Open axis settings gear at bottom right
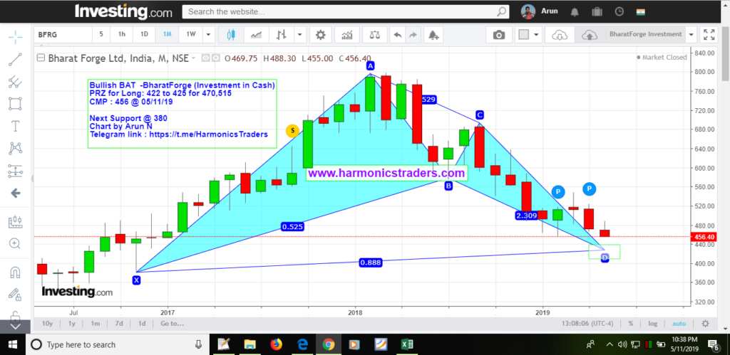730x355 pixels. (x=705, y=324)
